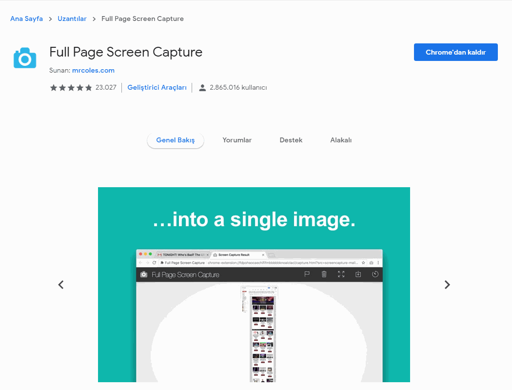
Task: Click the history clock icon in the preview
Action: 375,274
